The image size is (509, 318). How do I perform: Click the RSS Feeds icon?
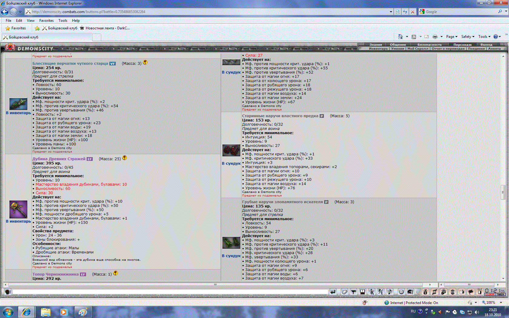(x=414, y=37)
